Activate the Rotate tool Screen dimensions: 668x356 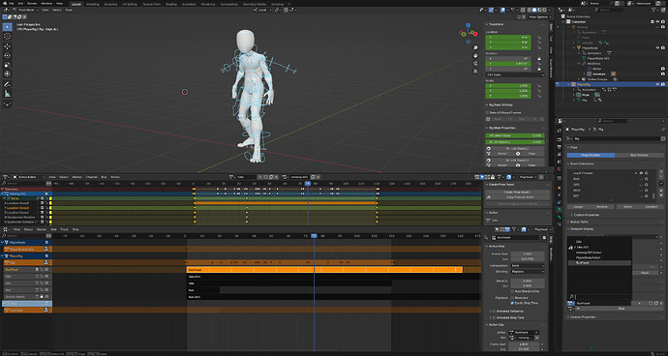[7, 55]
